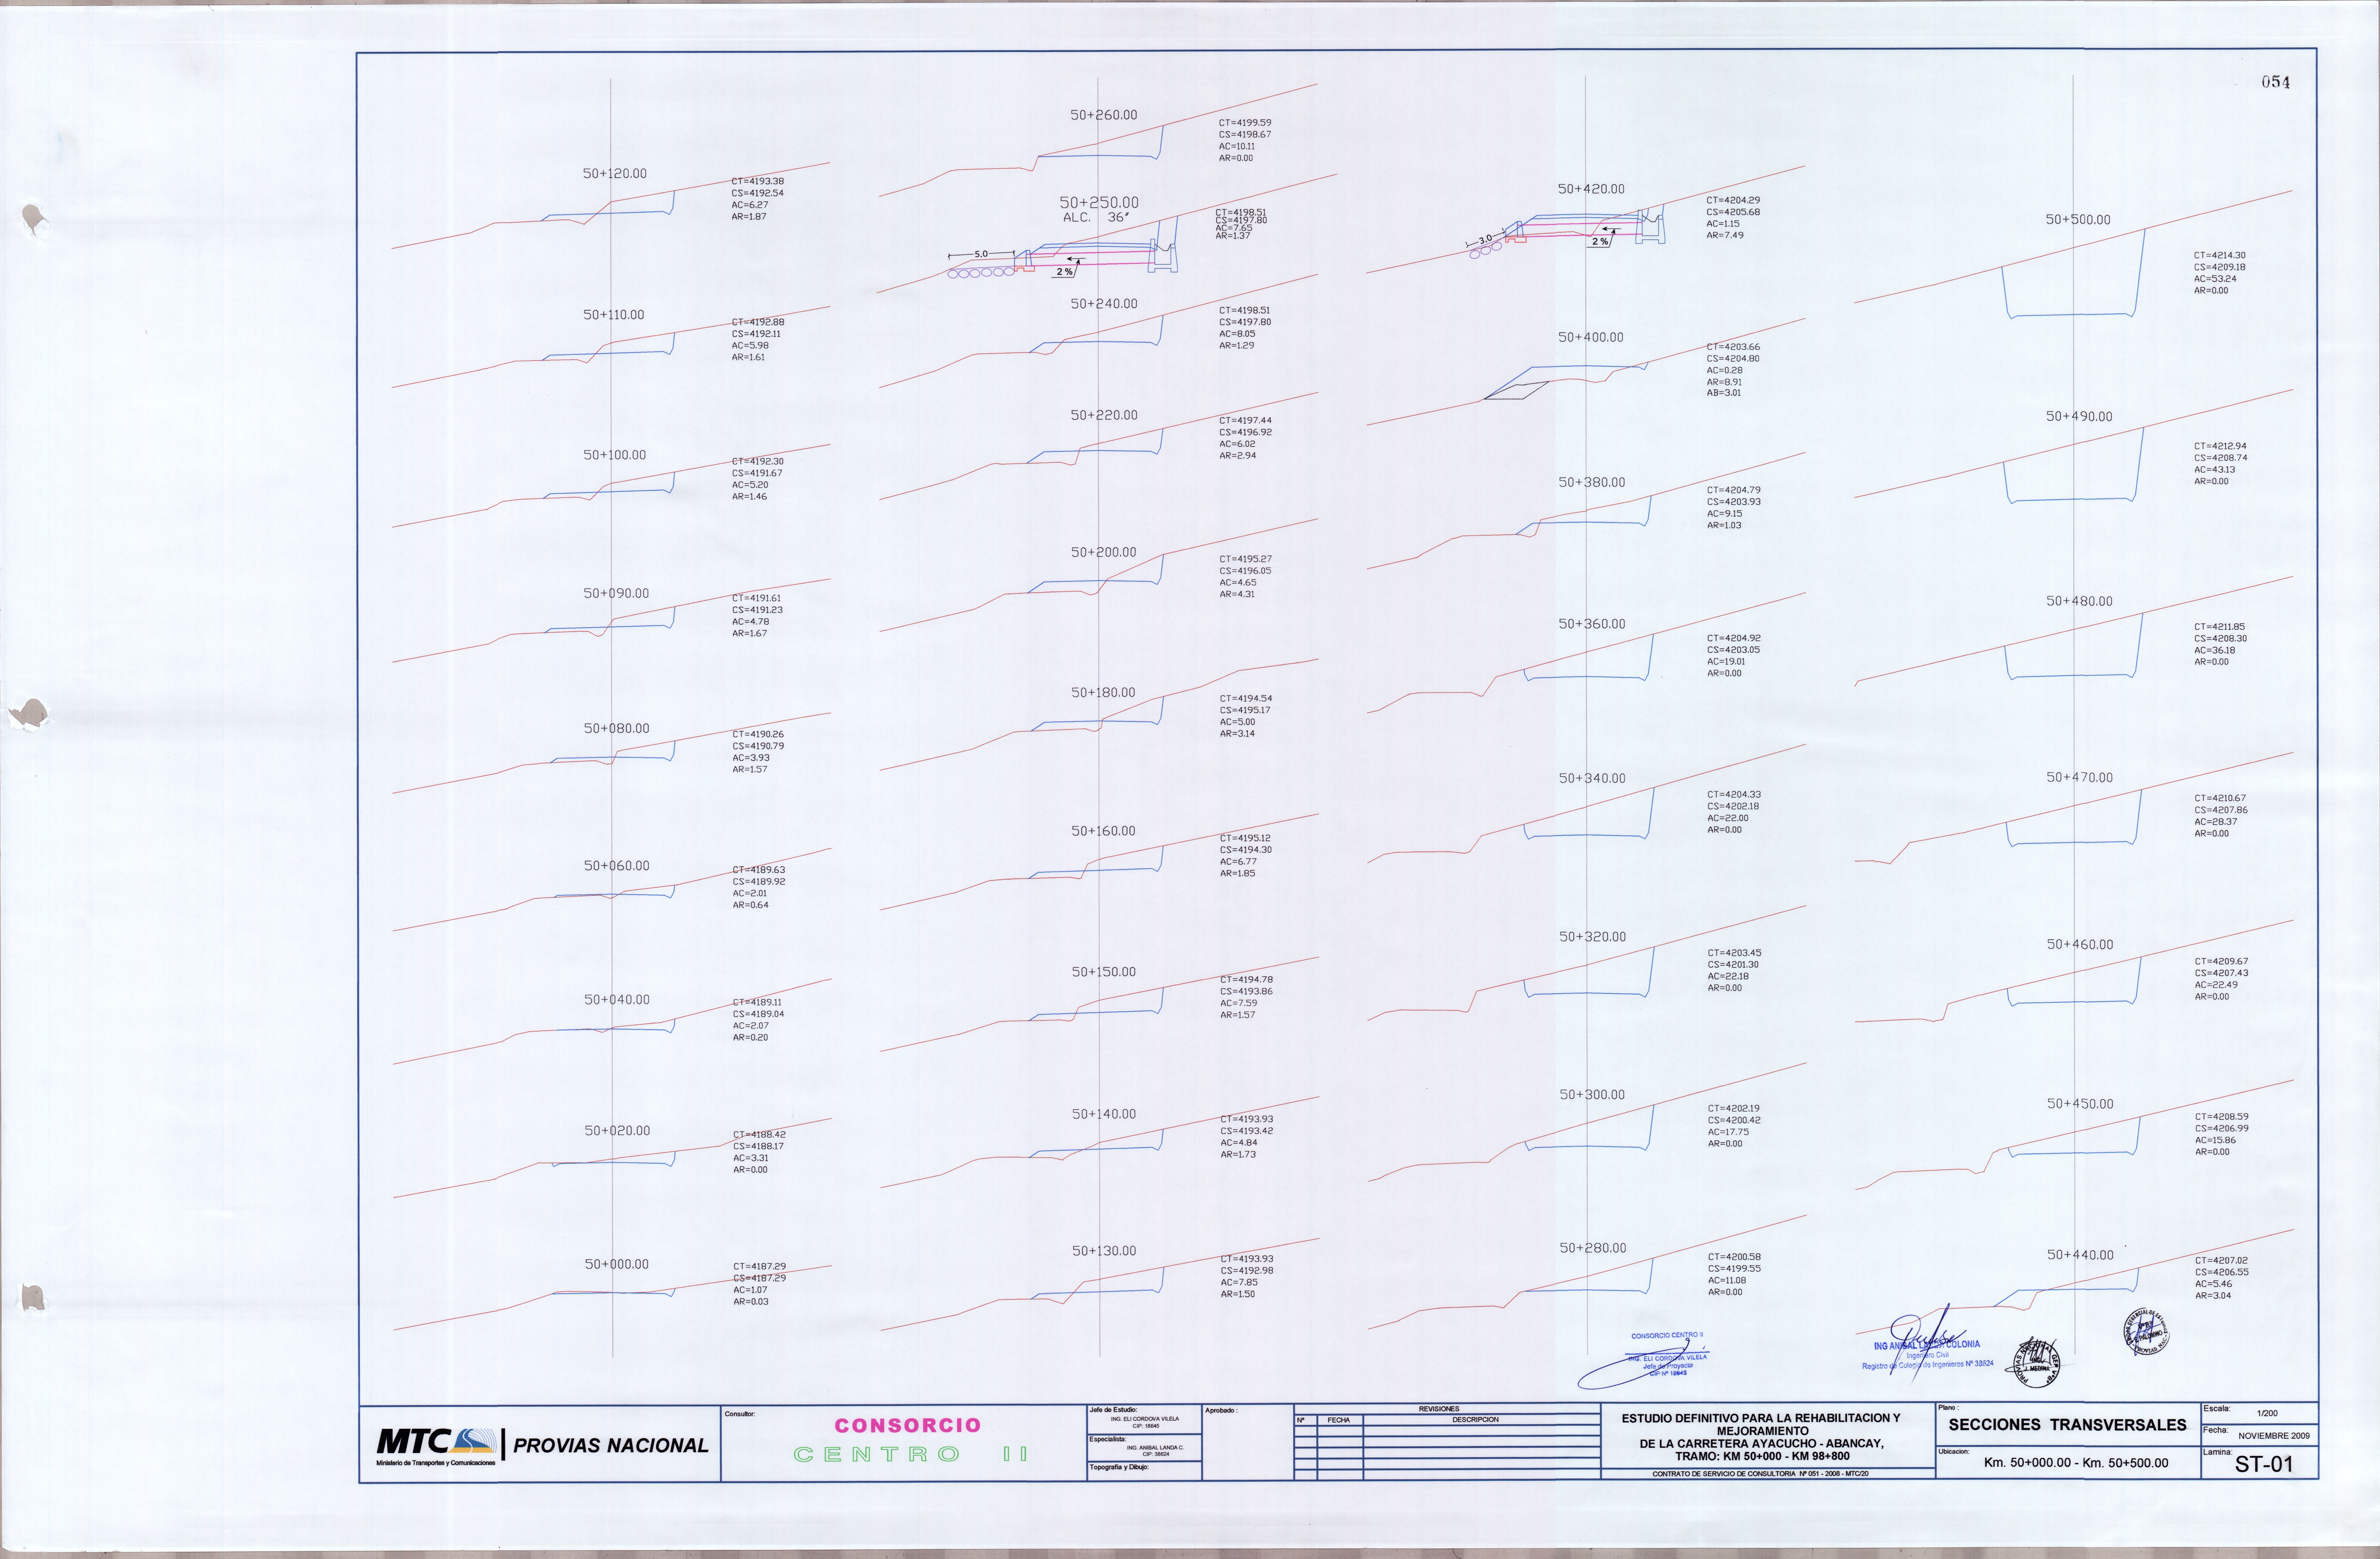This screenshot has height=1559, width=2380.
Task: Click location text Km. 50+000.00 - Km. 50+500.00
Action: [2076, 1463]
